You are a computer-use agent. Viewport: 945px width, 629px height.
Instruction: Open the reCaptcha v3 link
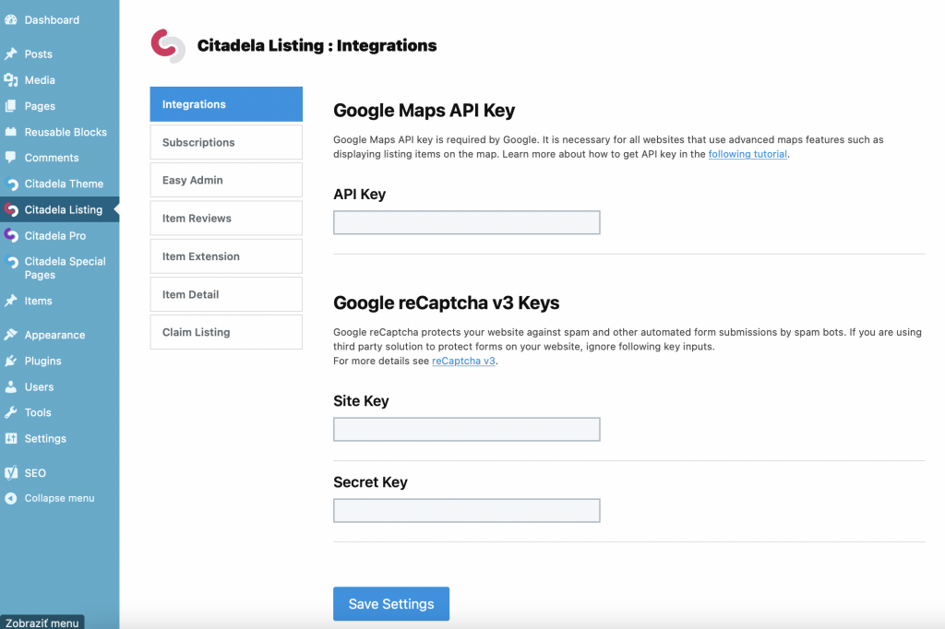click(x=463, y=361)
